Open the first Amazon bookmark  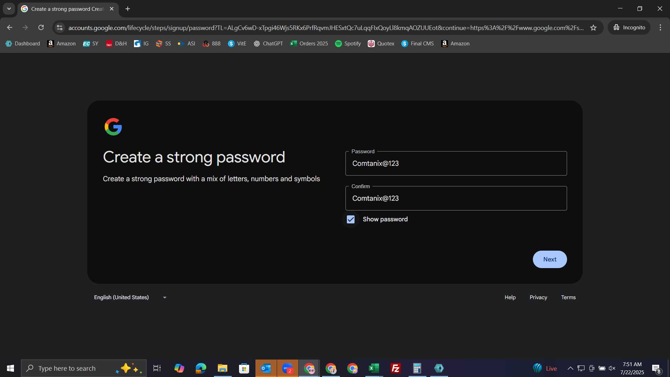coord(61,44)
